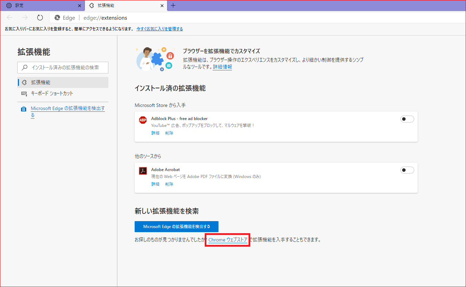Close the 拡張機能 tab
Image resolution: width=466 pixels, height=287 pixels.
click(x=162, y=6)
